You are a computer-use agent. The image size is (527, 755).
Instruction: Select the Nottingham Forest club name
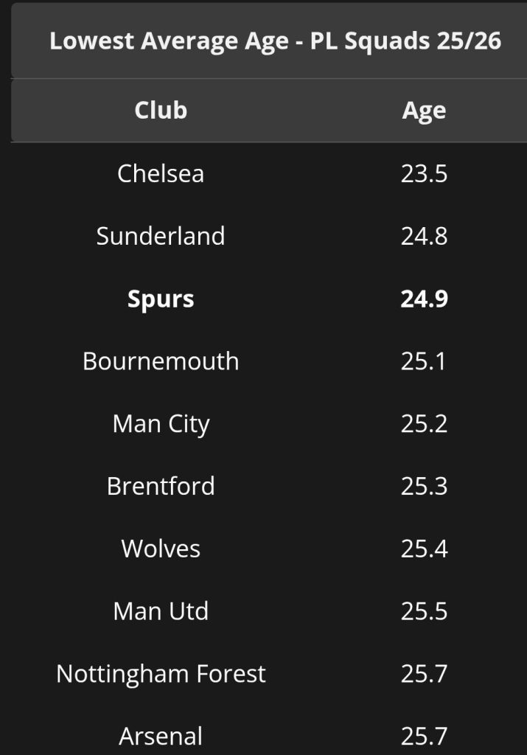pyautogui.click(x=161, y=675)
